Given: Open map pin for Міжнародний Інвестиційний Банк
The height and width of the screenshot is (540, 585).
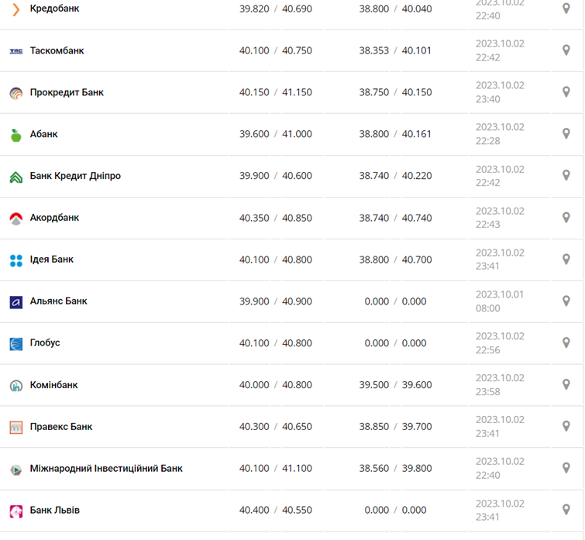Looking at the screenshot, I should 566,468.
